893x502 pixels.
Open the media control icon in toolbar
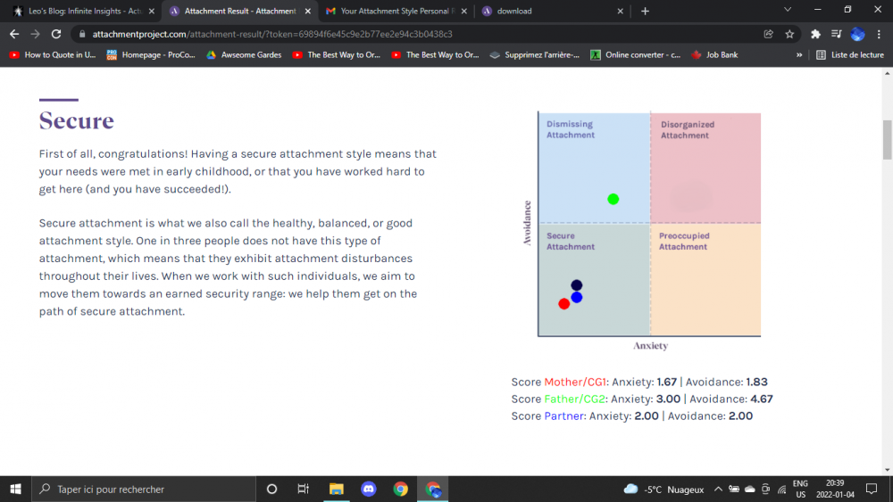836,34
